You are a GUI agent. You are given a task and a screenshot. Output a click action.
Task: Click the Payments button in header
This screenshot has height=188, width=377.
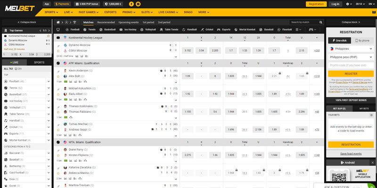(62, 4)
